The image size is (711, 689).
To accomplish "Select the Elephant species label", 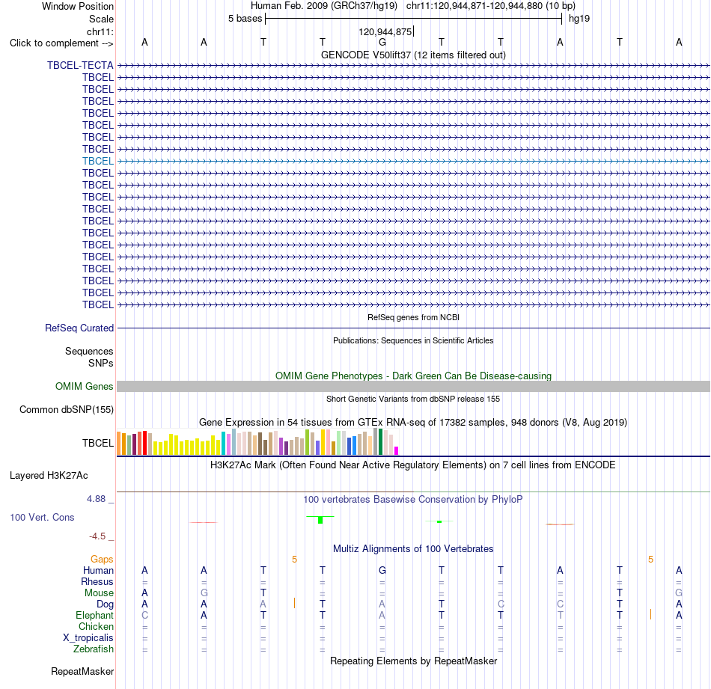I will (94, 615).
